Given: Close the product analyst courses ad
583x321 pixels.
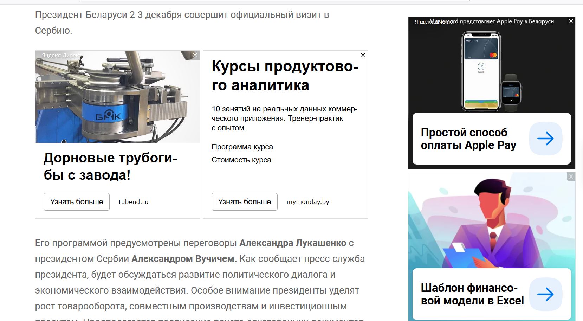Looking at the screenshot, I should click(363, 55).
